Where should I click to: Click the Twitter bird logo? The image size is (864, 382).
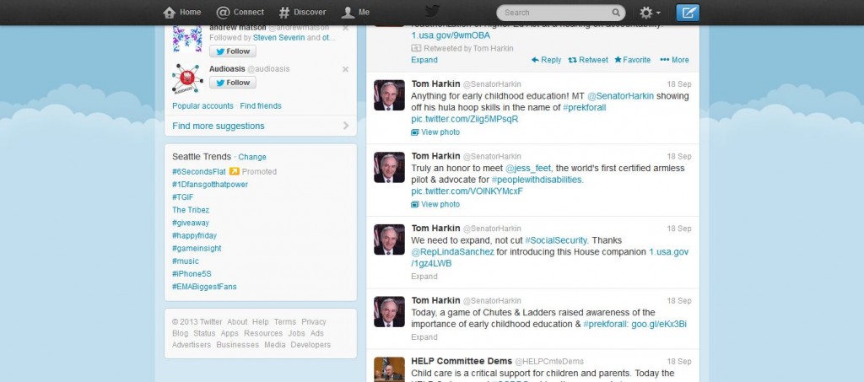(432, 12)
